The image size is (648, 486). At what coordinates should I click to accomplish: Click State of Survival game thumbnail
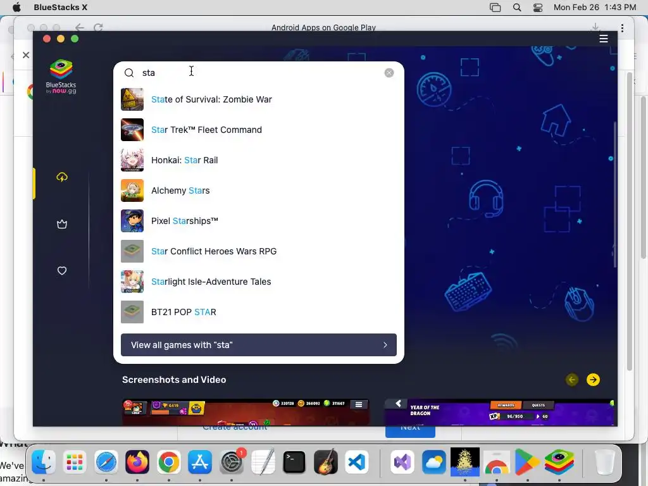click(x=132, y=99)
